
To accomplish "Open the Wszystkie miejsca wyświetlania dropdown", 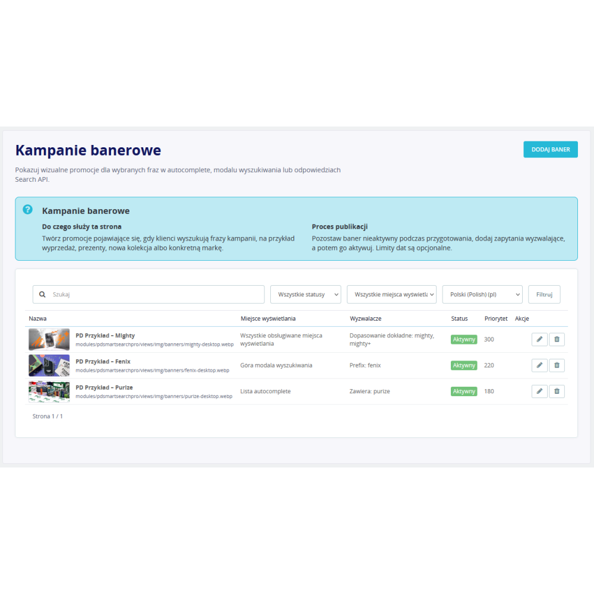I will pyautogui.click(x=391, y=295).
